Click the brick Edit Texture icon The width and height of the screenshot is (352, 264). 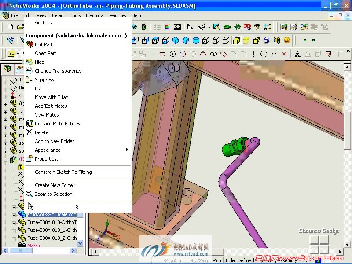pos(177,27)
